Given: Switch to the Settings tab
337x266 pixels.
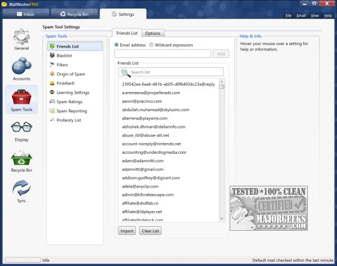Looking at the screenshot, I should 123,14.
